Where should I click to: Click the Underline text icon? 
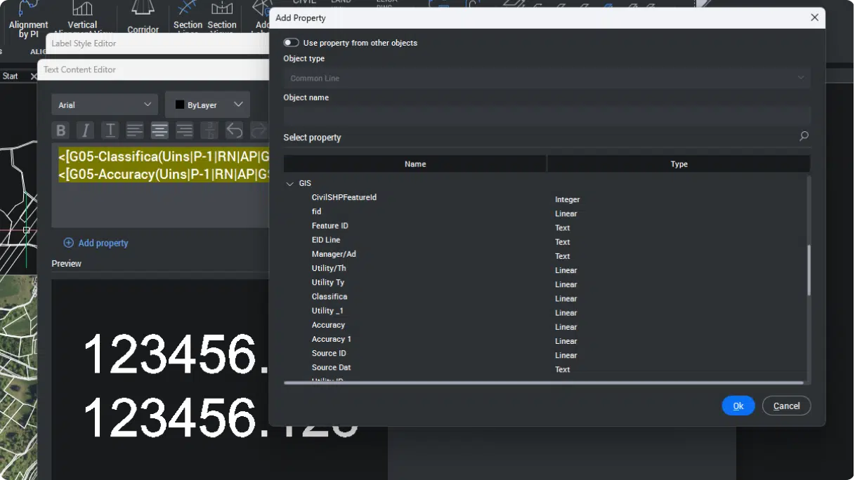pyautogui.click(x=110, y=131)
